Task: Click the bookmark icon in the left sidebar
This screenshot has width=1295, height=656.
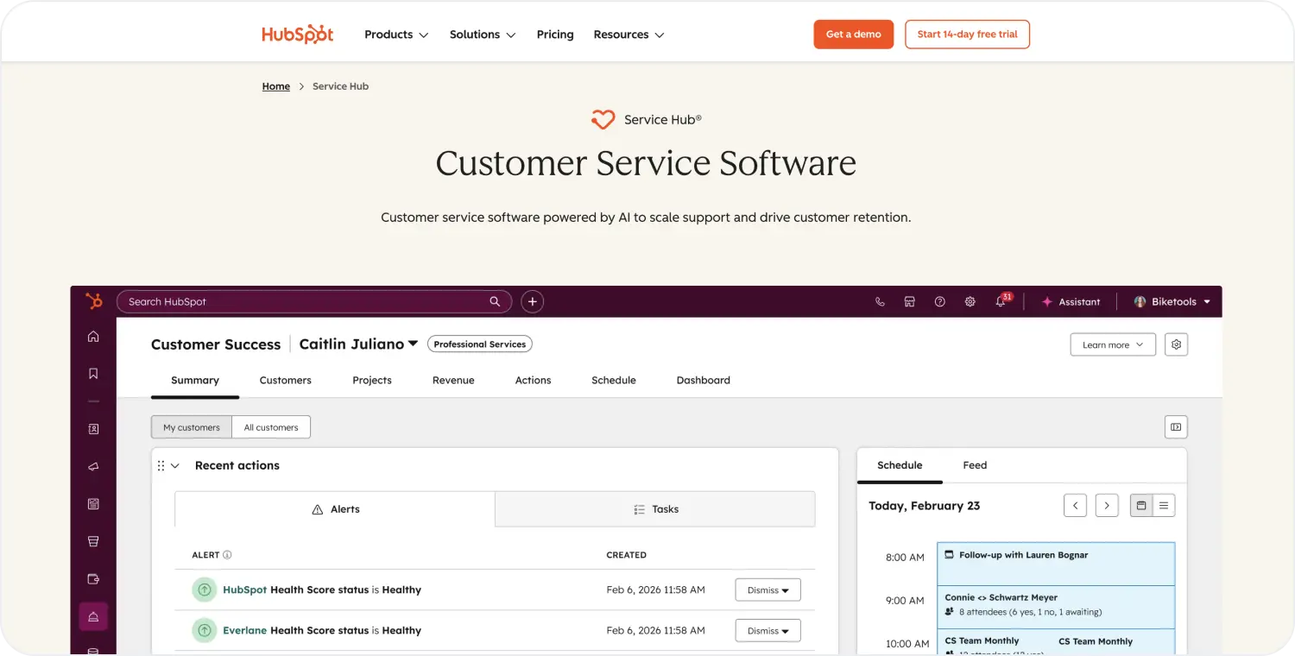Action: click(93, 374)
